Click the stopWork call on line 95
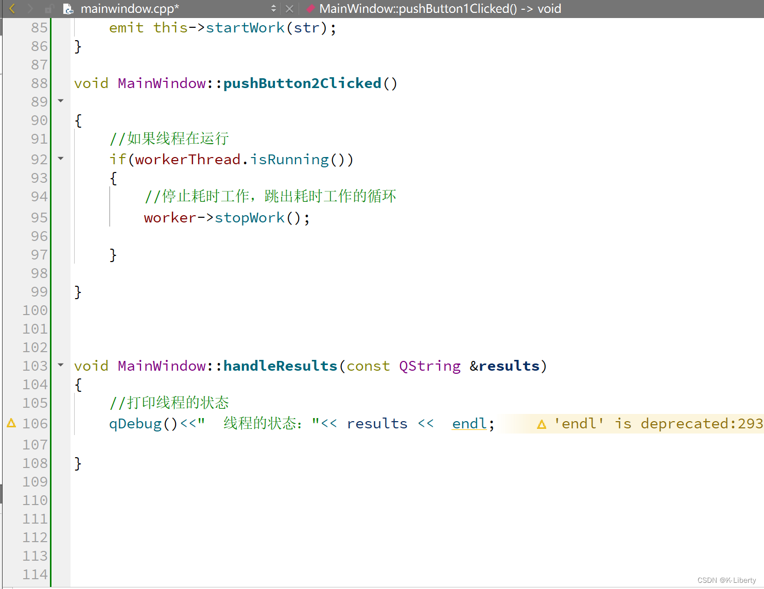Viewport: 764px width, 589px height. point(249,218)
